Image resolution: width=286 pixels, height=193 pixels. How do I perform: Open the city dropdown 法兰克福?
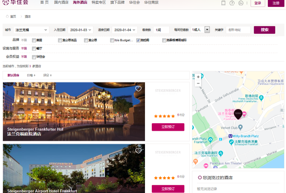pos(31,30)
